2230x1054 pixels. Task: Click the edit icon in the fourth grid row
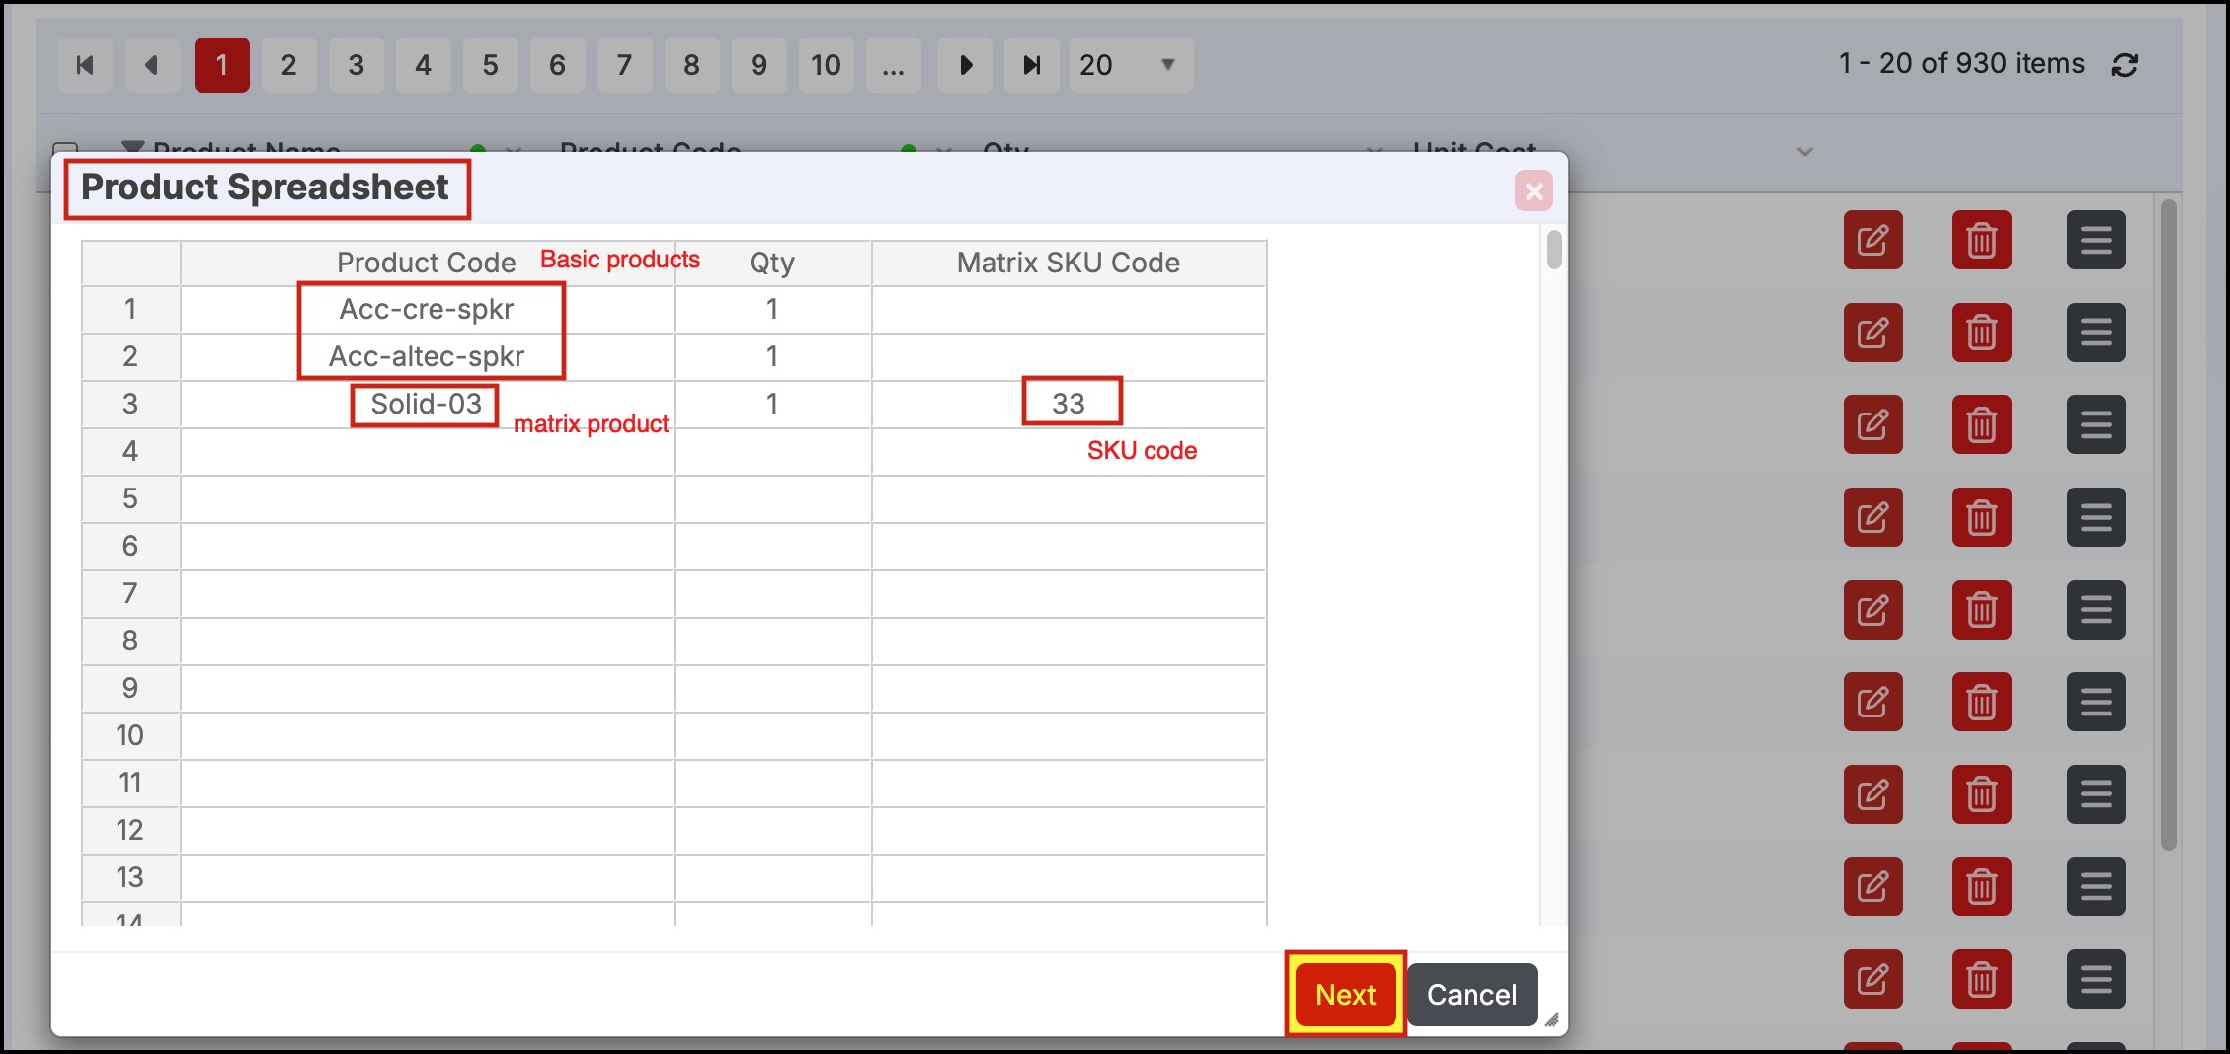1873,517
